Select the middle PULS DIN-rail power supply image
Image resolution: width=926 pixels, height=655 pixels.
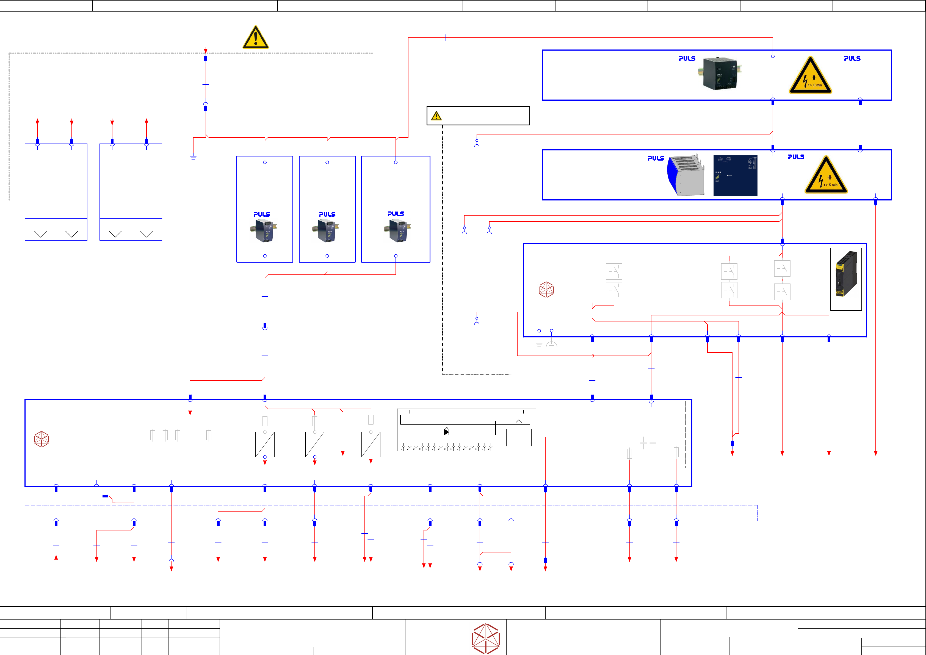click(326, 231)
